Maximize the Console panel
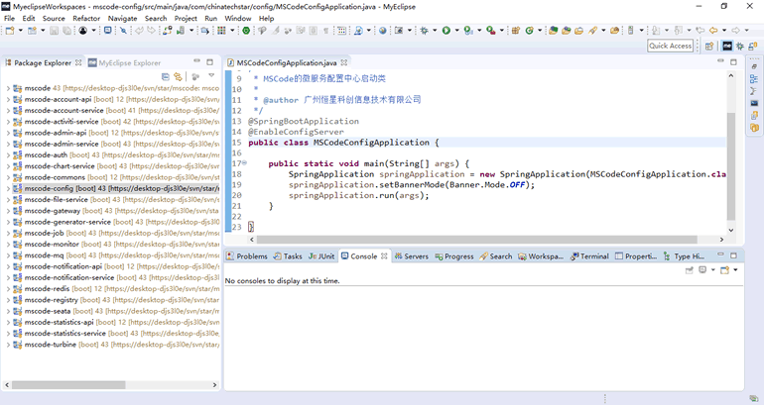The height and width of the screenshot is (405, 764). (x=735, y=256)
